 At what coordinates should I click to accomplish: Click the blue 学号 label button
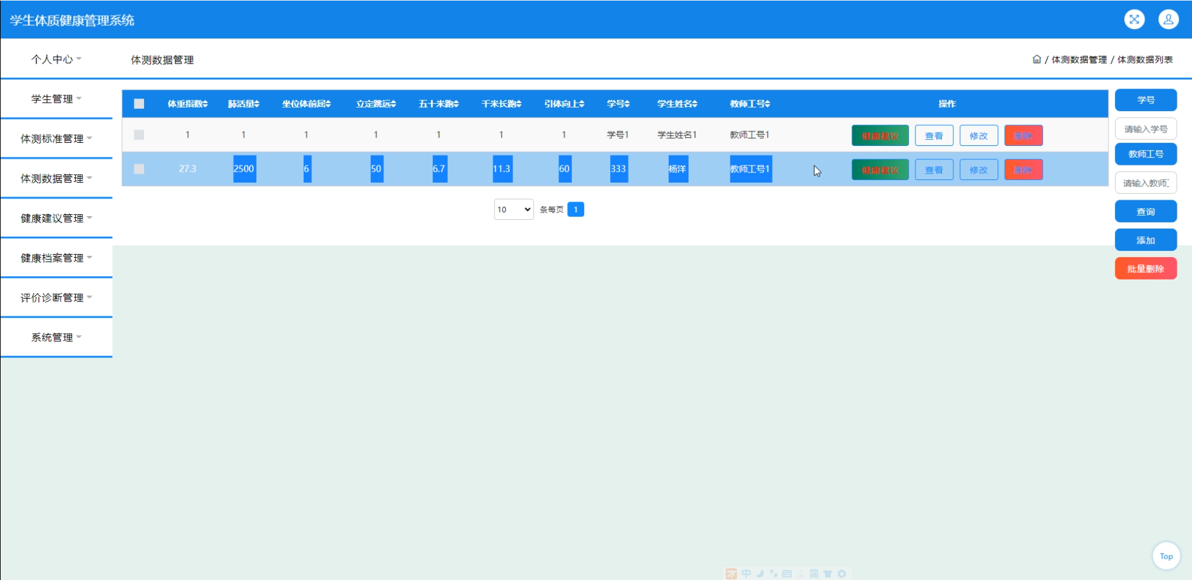click(1145, 100)
